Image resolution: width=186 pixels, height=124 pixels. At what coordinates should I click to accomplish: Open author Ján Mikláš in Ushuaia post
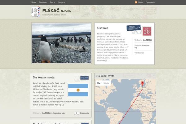tap(147, 40)
